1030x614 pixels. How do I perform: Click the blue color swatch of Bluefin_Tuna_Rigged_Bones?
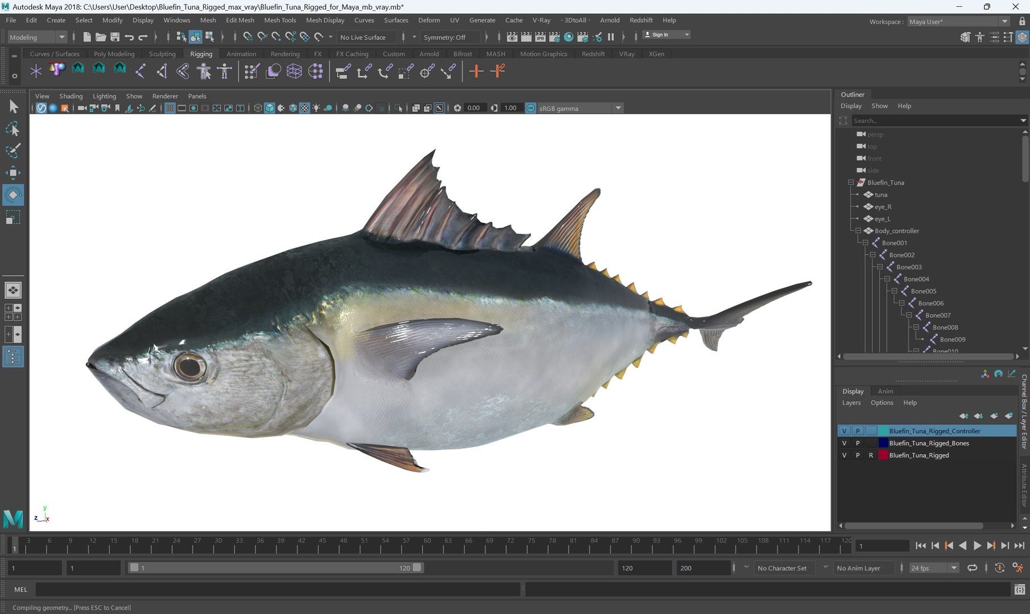883,443
